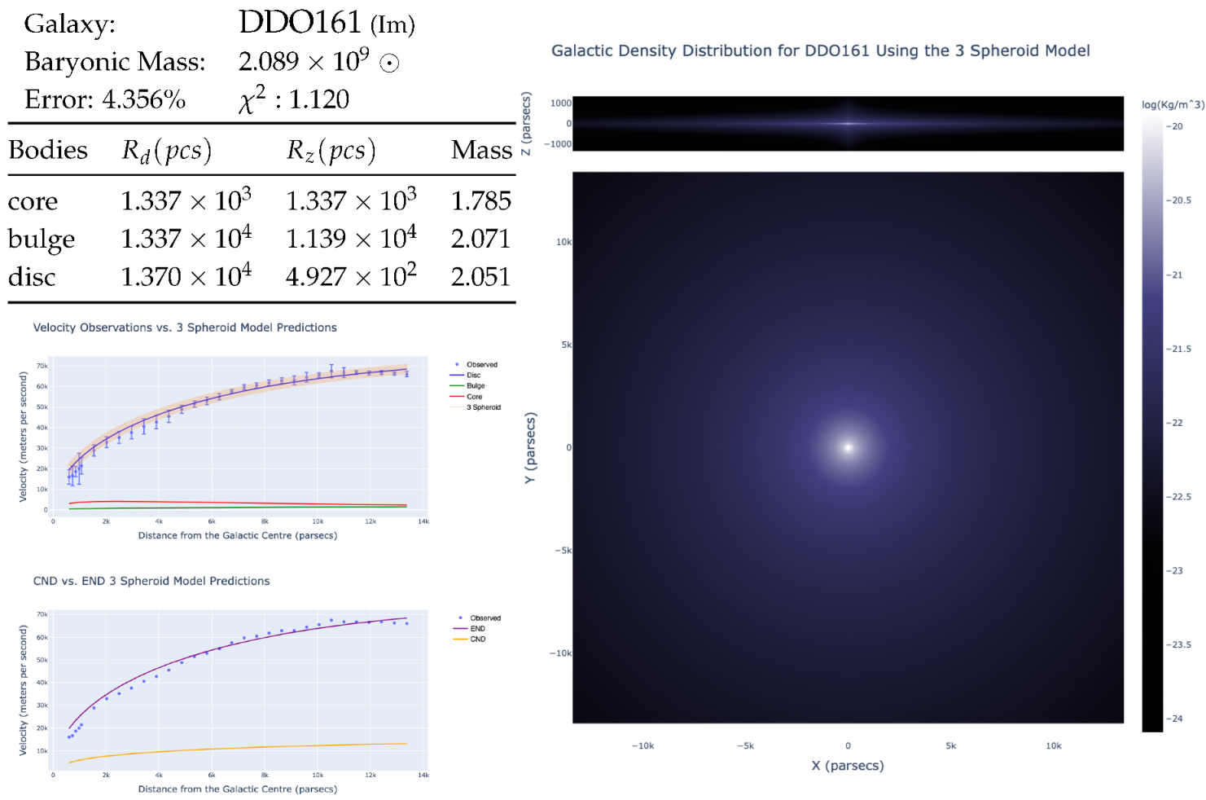Click the 'CND vs. END 3 Spheroid Model Predictions' title
1206x800 pixels.
click(x=151, y=581)
